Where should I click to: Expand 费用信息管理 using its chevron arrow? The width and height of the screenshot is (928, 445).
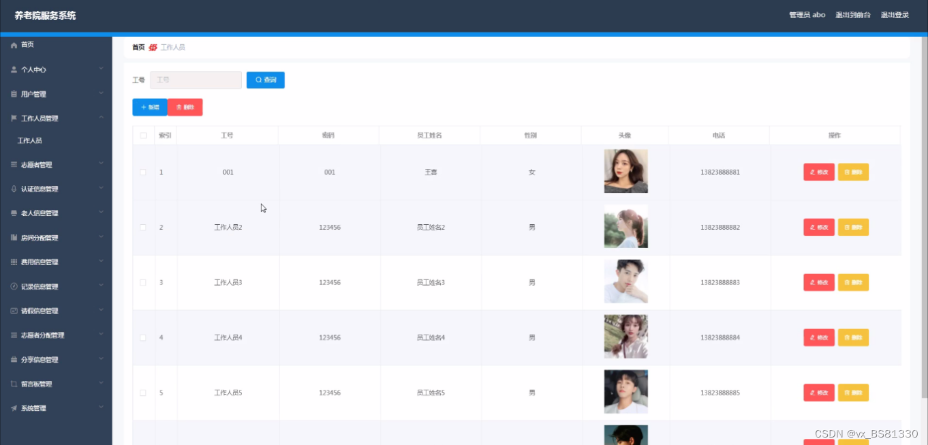(101, 261)
